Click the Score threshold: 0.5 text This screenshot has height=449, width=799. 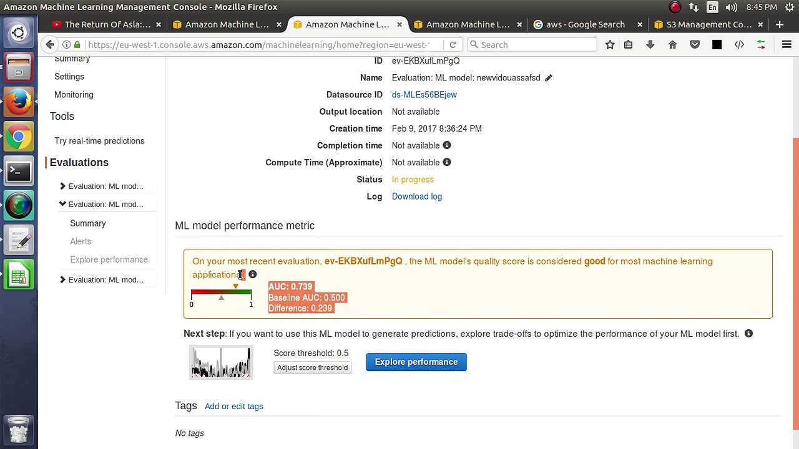[311, 353]
